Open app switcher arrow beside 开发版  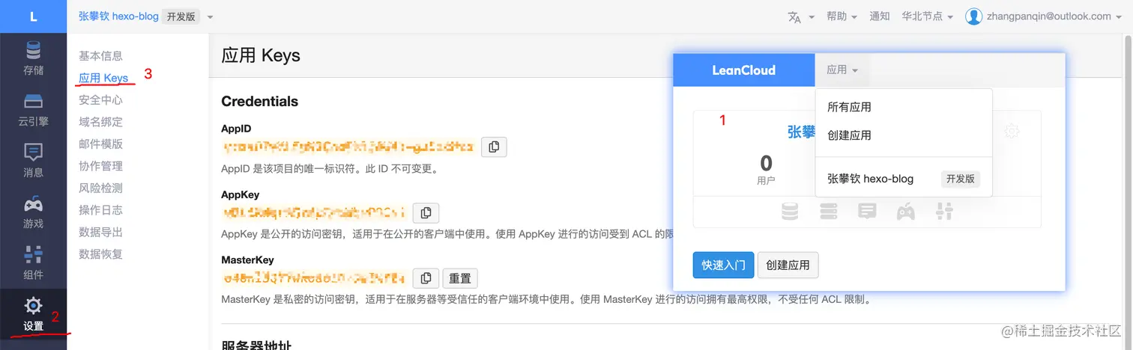tap(210, 16)
